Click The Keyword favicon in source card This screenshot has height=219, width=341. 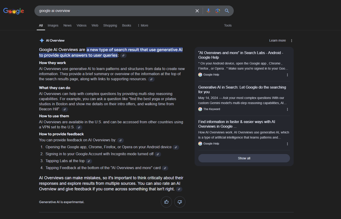(200, 109)
